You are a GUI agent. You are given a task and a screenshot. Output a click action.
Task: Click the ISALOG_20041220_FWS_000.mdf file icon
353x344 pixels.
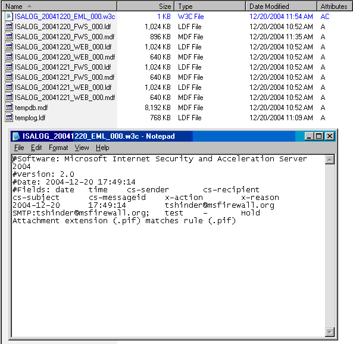(x=9, y=37)
